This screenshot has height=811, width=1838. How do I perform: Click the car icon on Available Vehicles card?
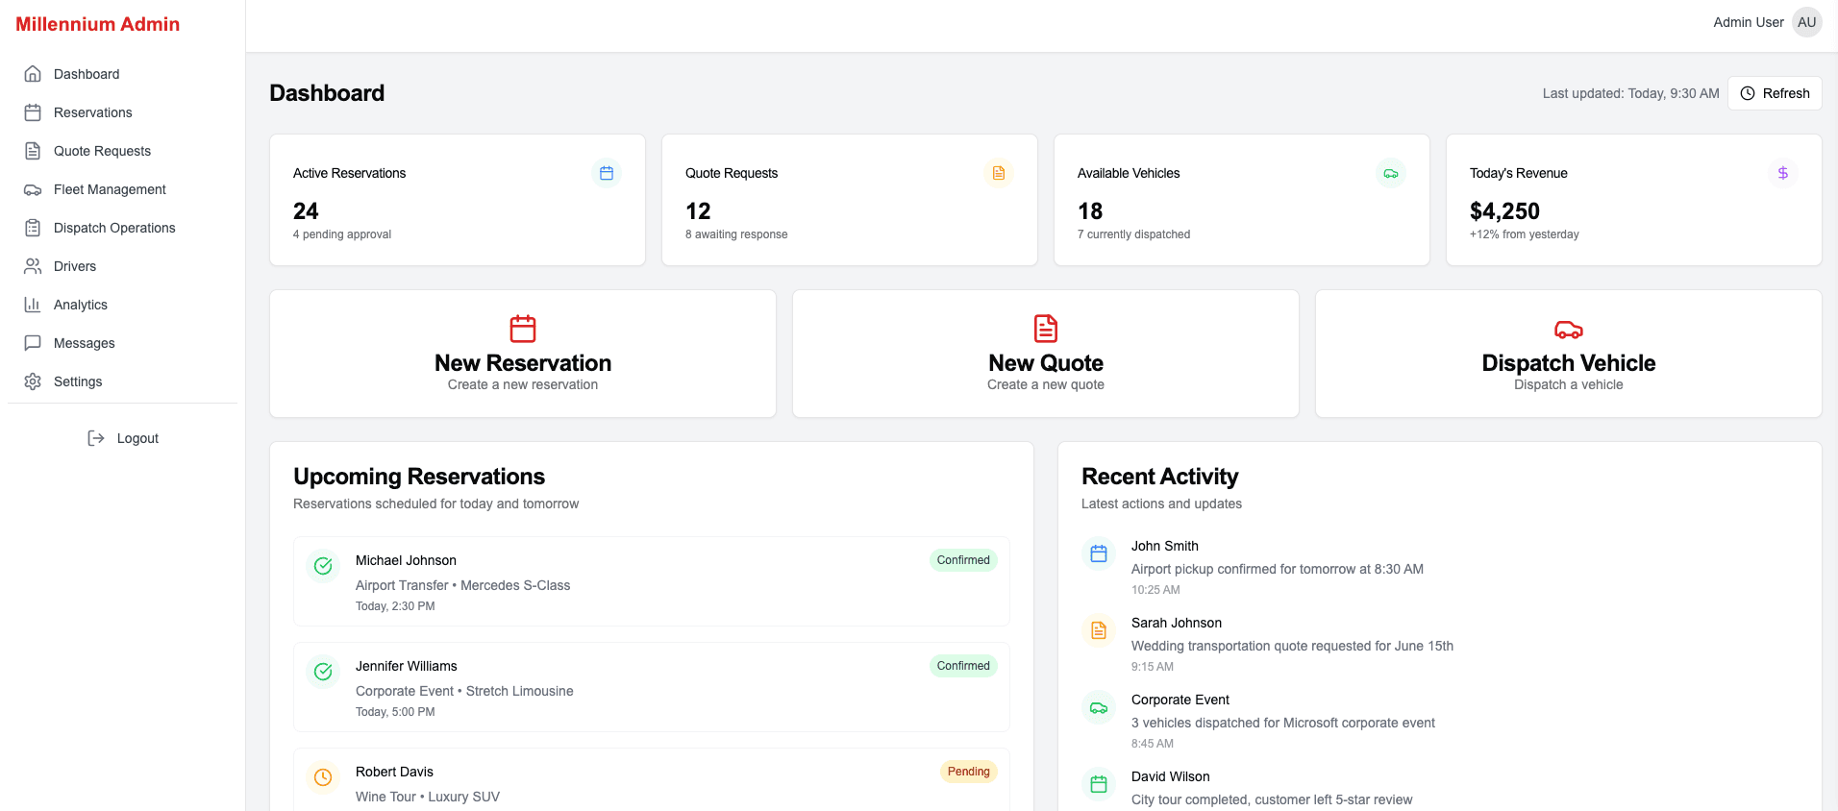(1391, 173)
